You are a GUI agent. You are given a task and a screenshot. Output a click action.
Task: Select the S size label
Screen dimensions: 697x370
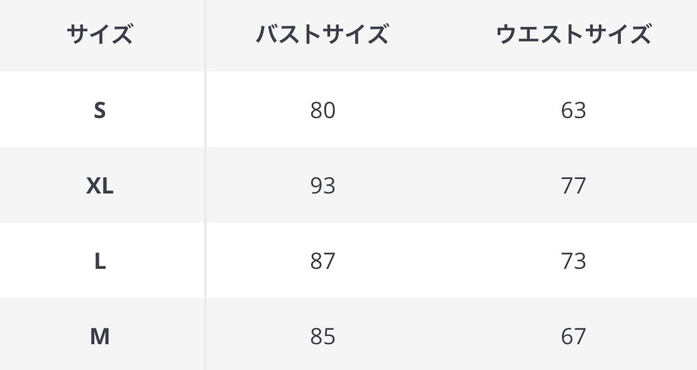pos(99,111)
